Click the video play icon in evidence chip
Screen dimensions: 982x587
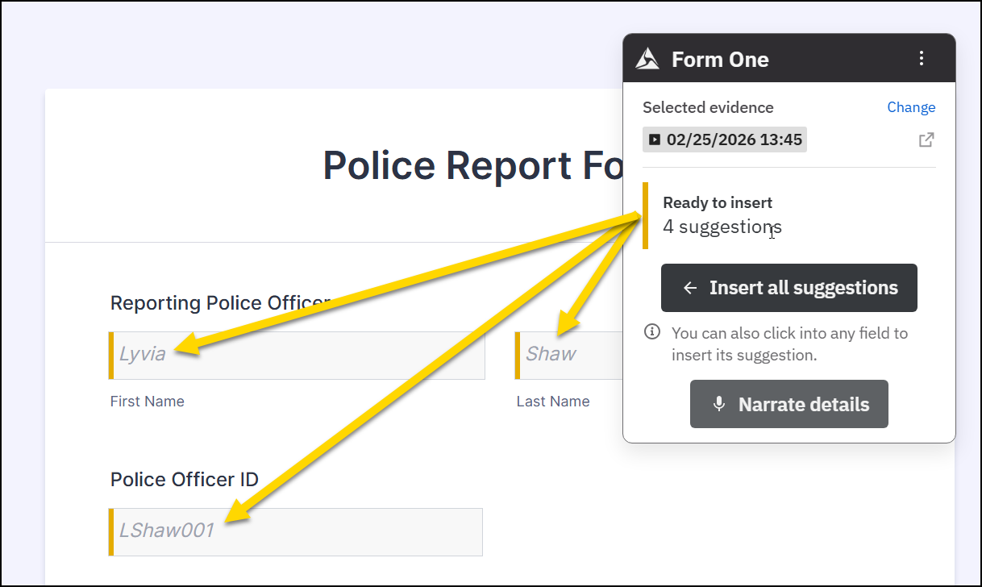tap(655, 139)
